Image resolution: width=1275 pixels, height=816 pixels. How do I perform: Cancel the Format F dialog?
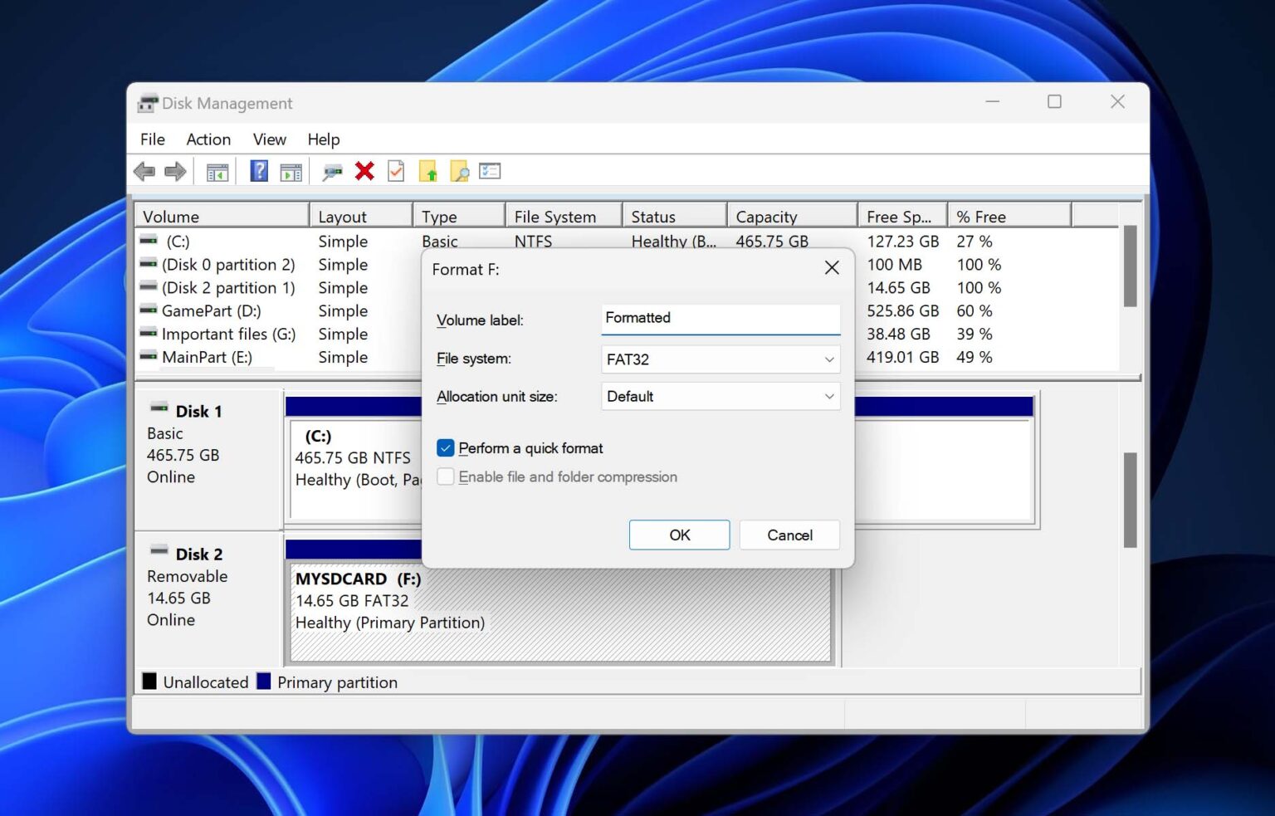(789, 535)
